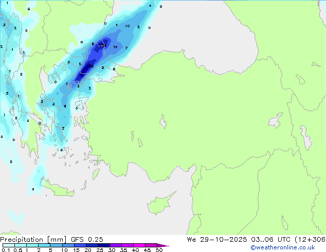Image resolution: width=326 pixels, height=252 pixels.
Task: Click the over-50 mm arrow tip of legend
Action: pyautogui.click(x=163, y=245)
